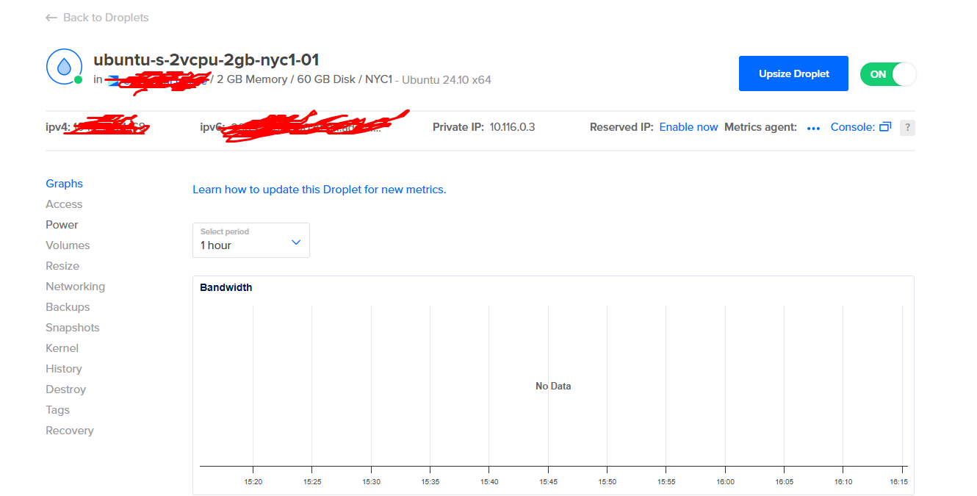Screen dimensions: 977x496
Task: Open the Power sidebar section
Action: 62,225
